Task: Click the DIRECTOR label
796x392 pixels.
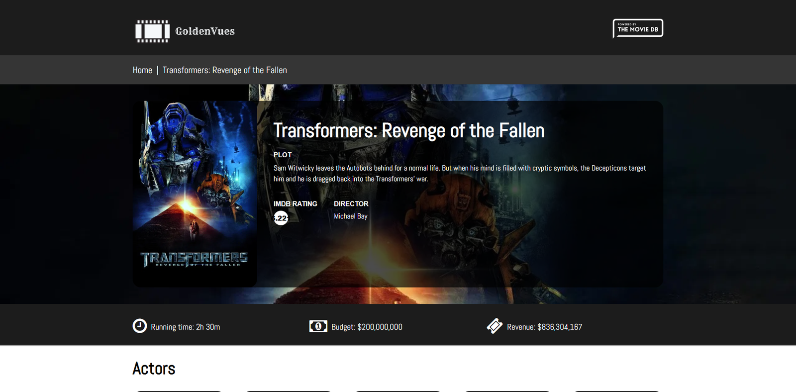Action: tap(351, 204)
